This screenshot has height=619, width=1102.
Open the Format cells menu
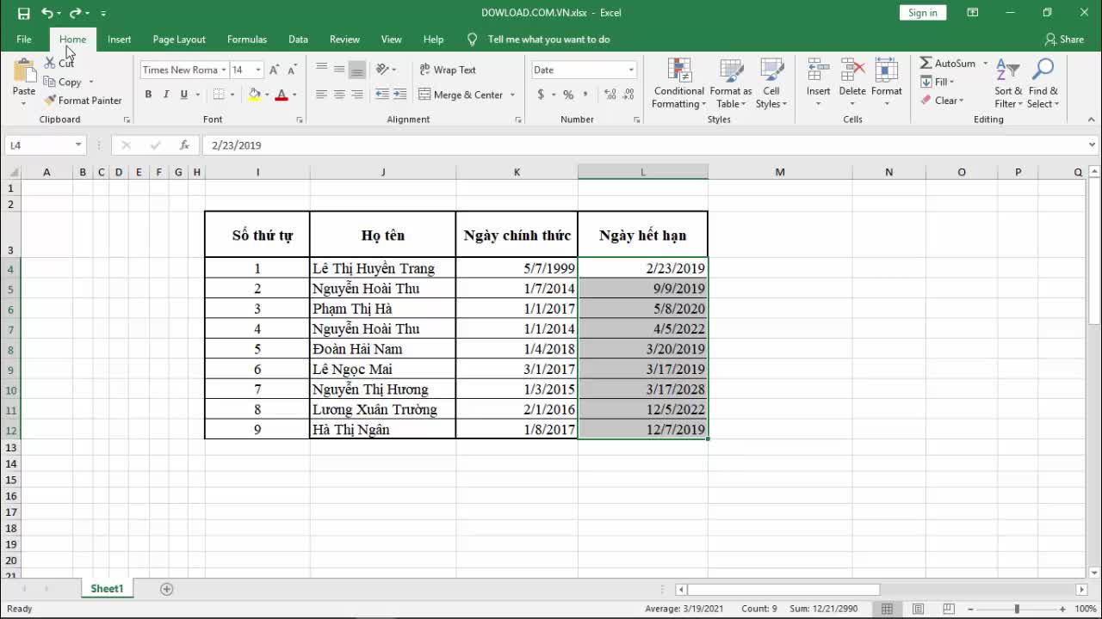pyautogui.click(x=886, y=83)
